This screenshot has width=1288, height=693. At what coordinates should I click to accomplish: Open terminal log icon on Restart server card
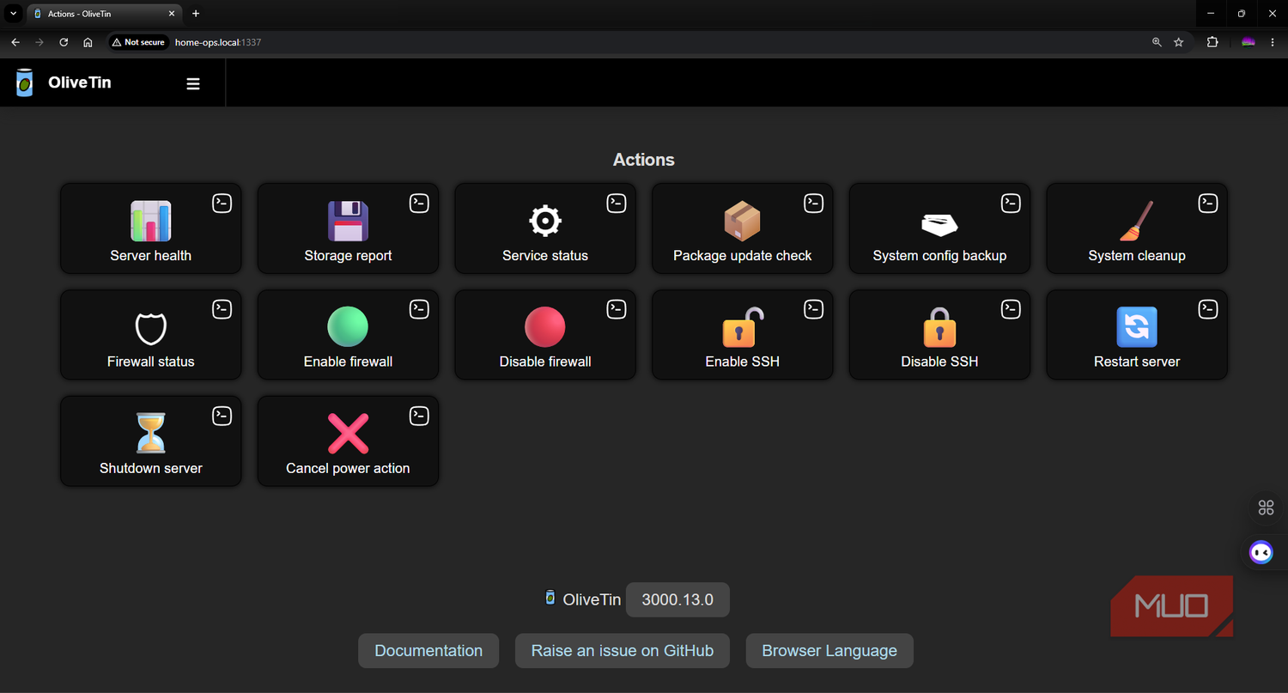click(x=1208, y=309)
